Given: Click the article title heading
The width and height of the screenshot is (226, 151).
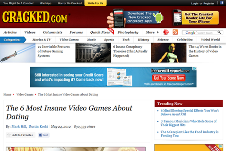Looking at the screenshot, I should coord(69,112).
